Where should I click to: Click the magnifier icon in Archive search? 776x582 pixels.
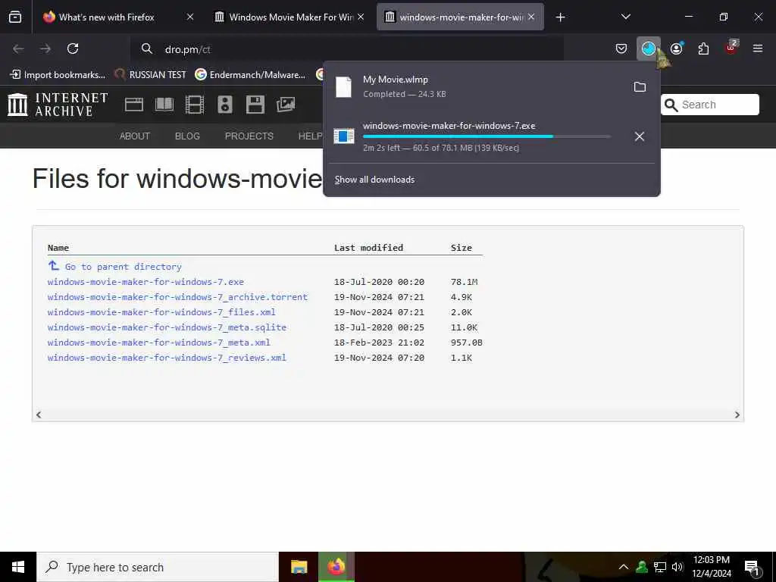671,105
